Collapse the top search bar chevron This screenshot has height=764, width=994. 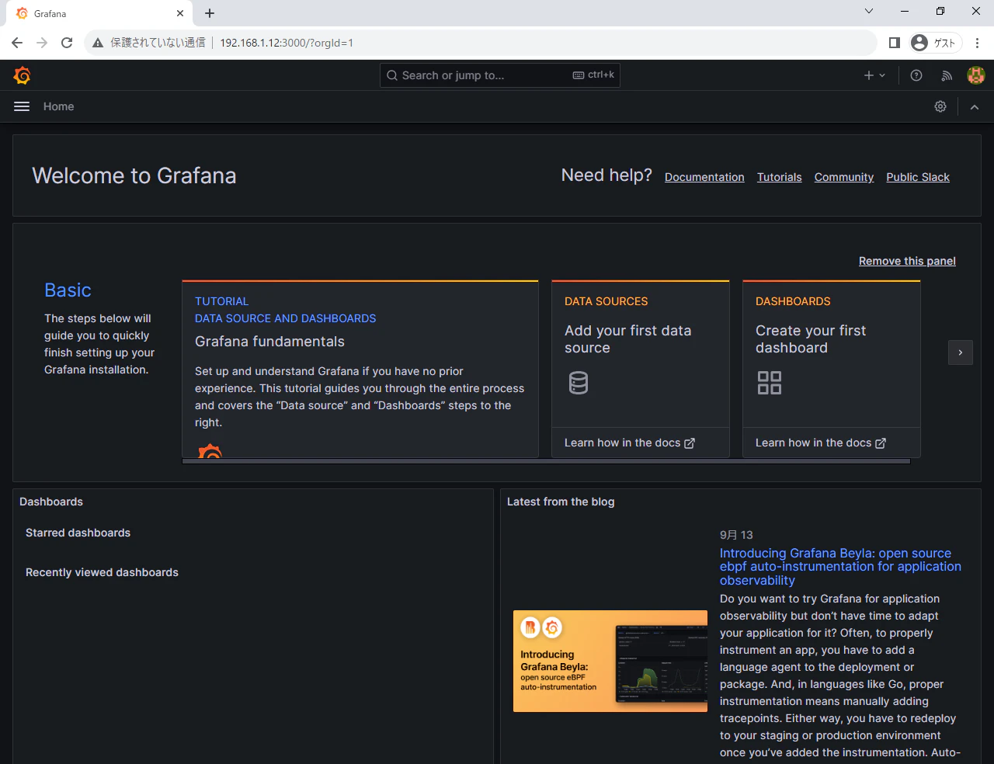click(x=975, y=107)
